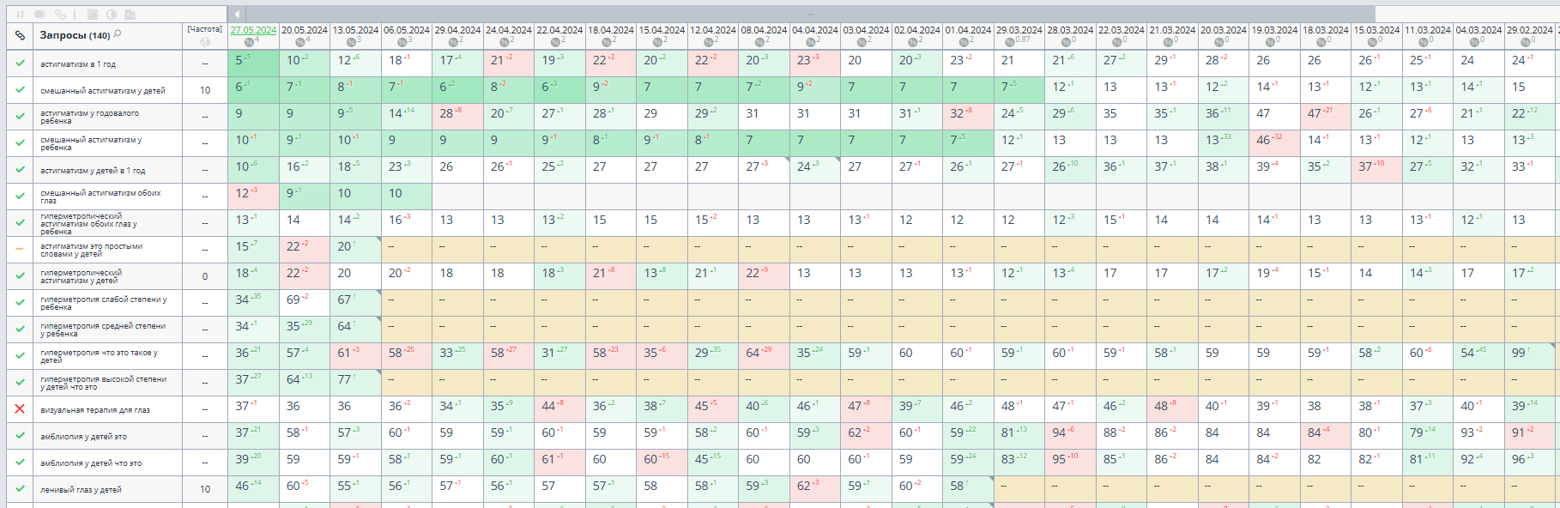1560x508 pixels.
Task: Click the green check for ленивый глаз у детей
Action: coord(20,489)
